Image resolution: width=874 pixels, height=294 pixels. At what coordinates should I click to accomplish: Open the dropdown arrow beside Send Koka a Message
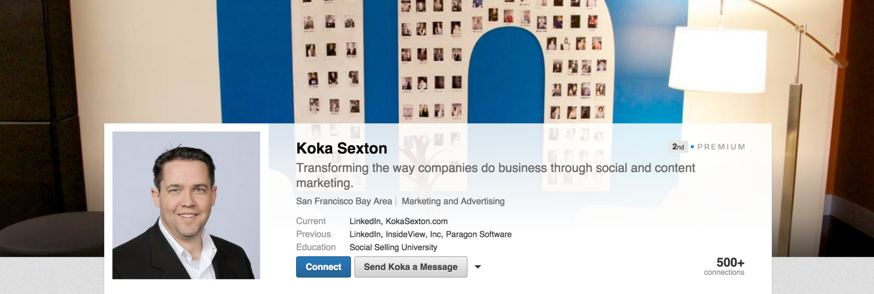click(x=478, y=267)
